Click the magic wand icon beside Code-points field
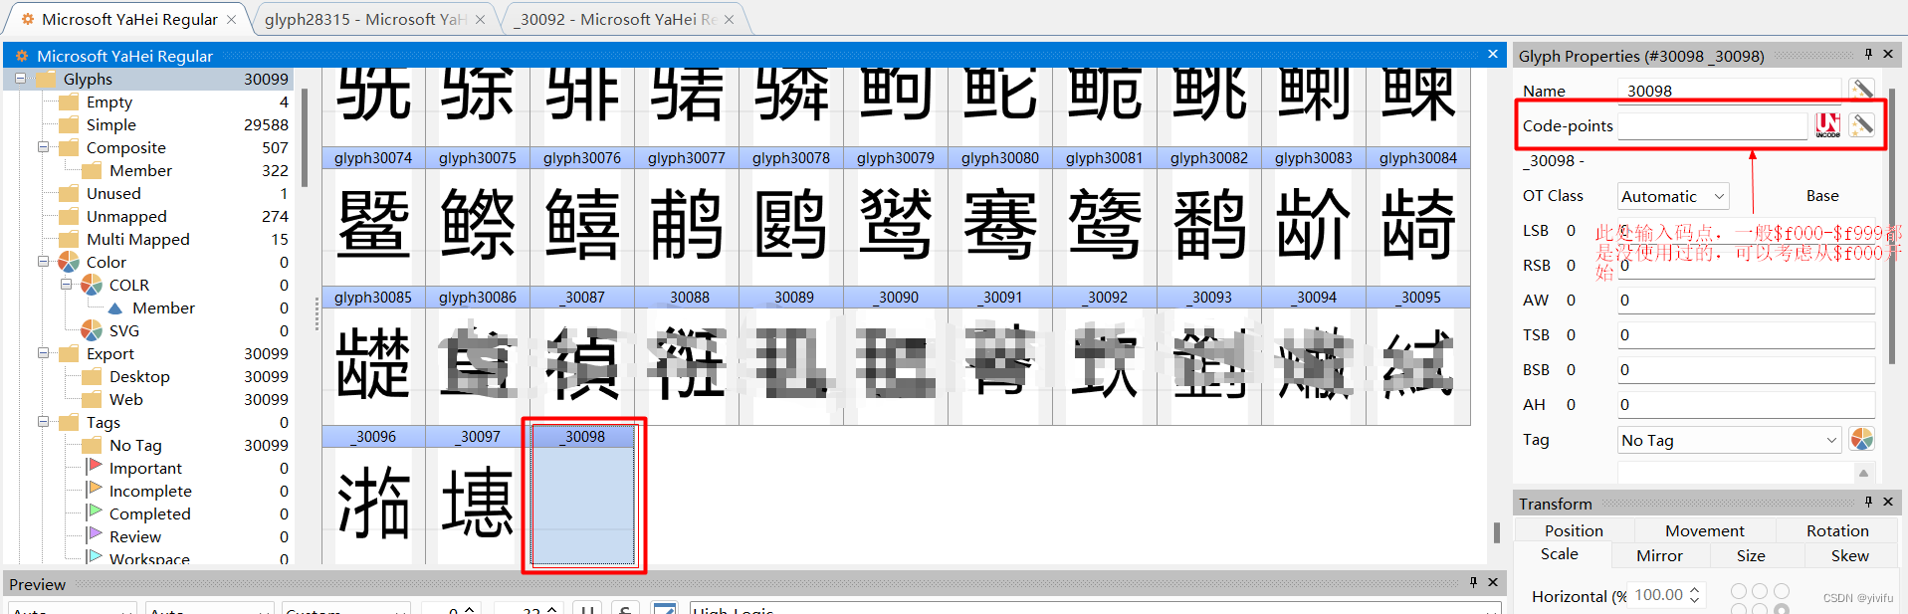 [x=1861, y=125]
